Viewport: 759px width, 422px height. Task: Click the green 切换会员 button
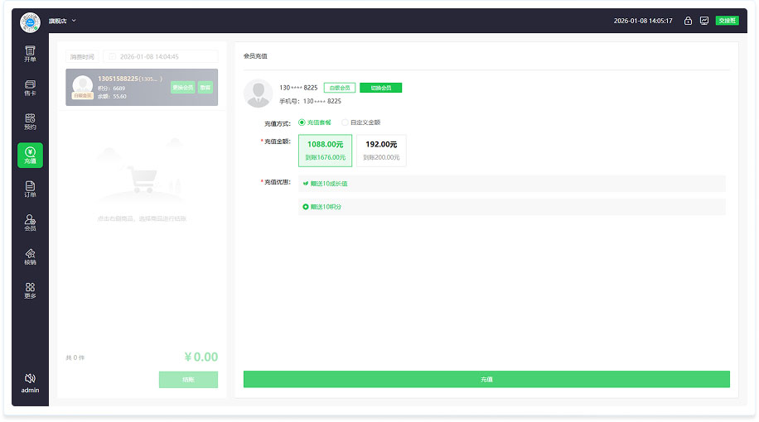tap(380, 88)
